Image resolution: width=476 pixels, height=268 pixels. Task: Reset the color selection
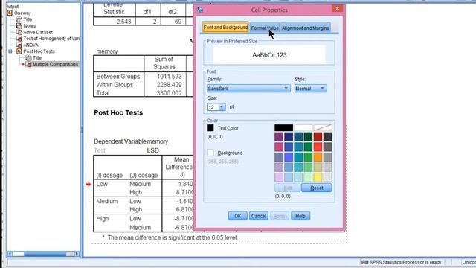click(x=317, y=188)
